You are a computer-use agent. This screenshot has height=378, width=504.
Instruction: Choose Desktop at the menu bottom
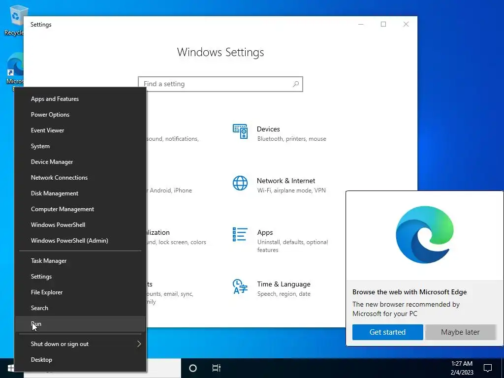[x=80, y=360]
